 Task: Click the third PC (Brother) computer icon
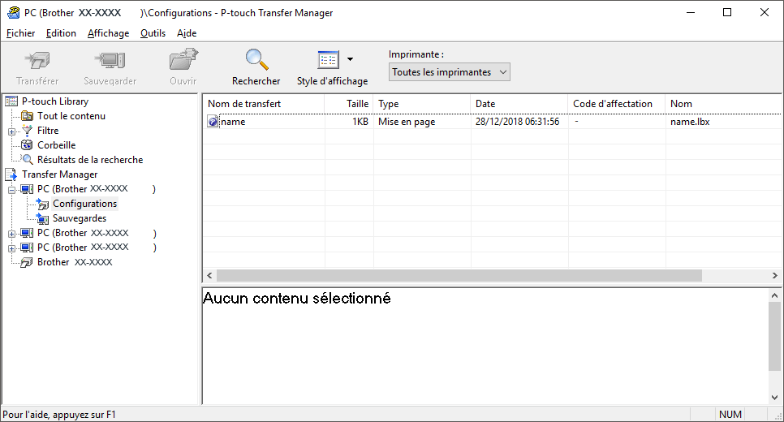pos(27,248)
